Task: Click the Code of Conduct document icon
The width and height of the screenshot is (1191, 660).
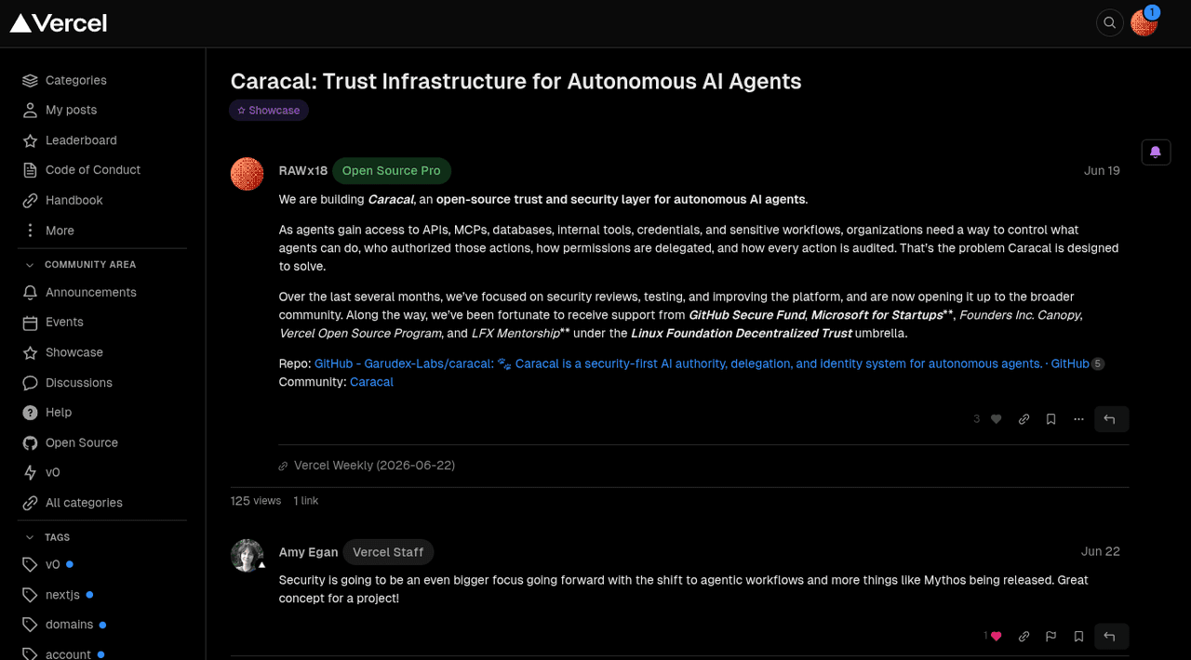Action: [30, 170]
